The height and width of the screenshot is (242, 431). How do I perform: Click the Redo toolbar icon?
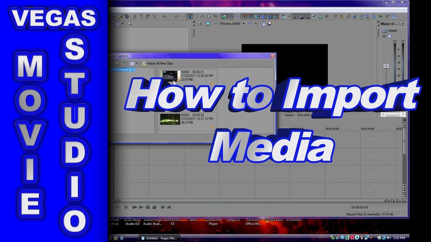coord(177,16)
